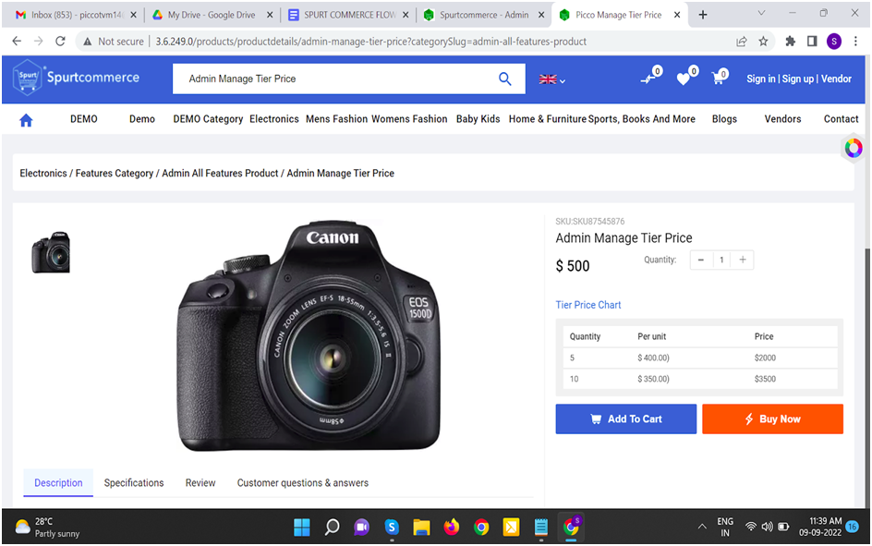Image resolution: width=872 pixels, height=546 pixels.
Task: Open Baby Kids menu item
Action: [478, 119]
